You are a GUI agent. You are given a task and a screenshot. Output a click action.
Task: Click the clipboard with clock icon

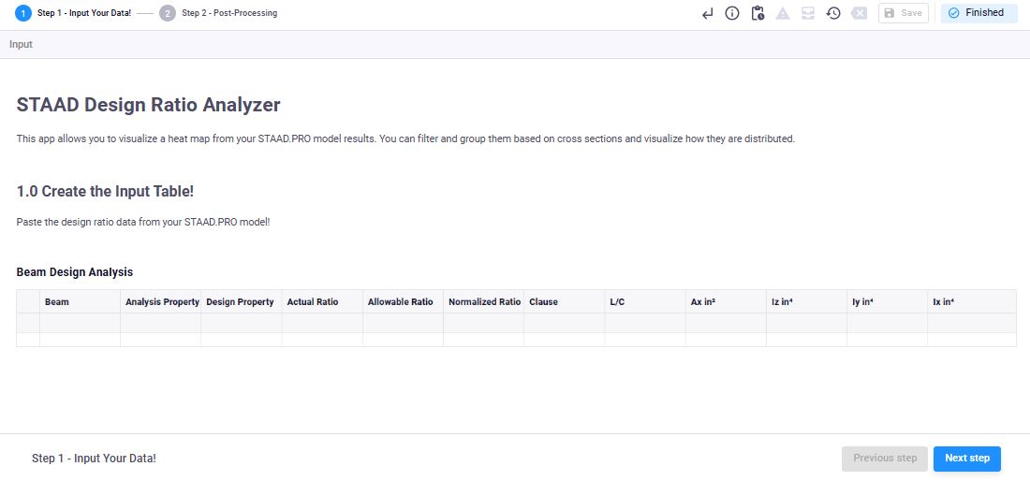point(758,13)
